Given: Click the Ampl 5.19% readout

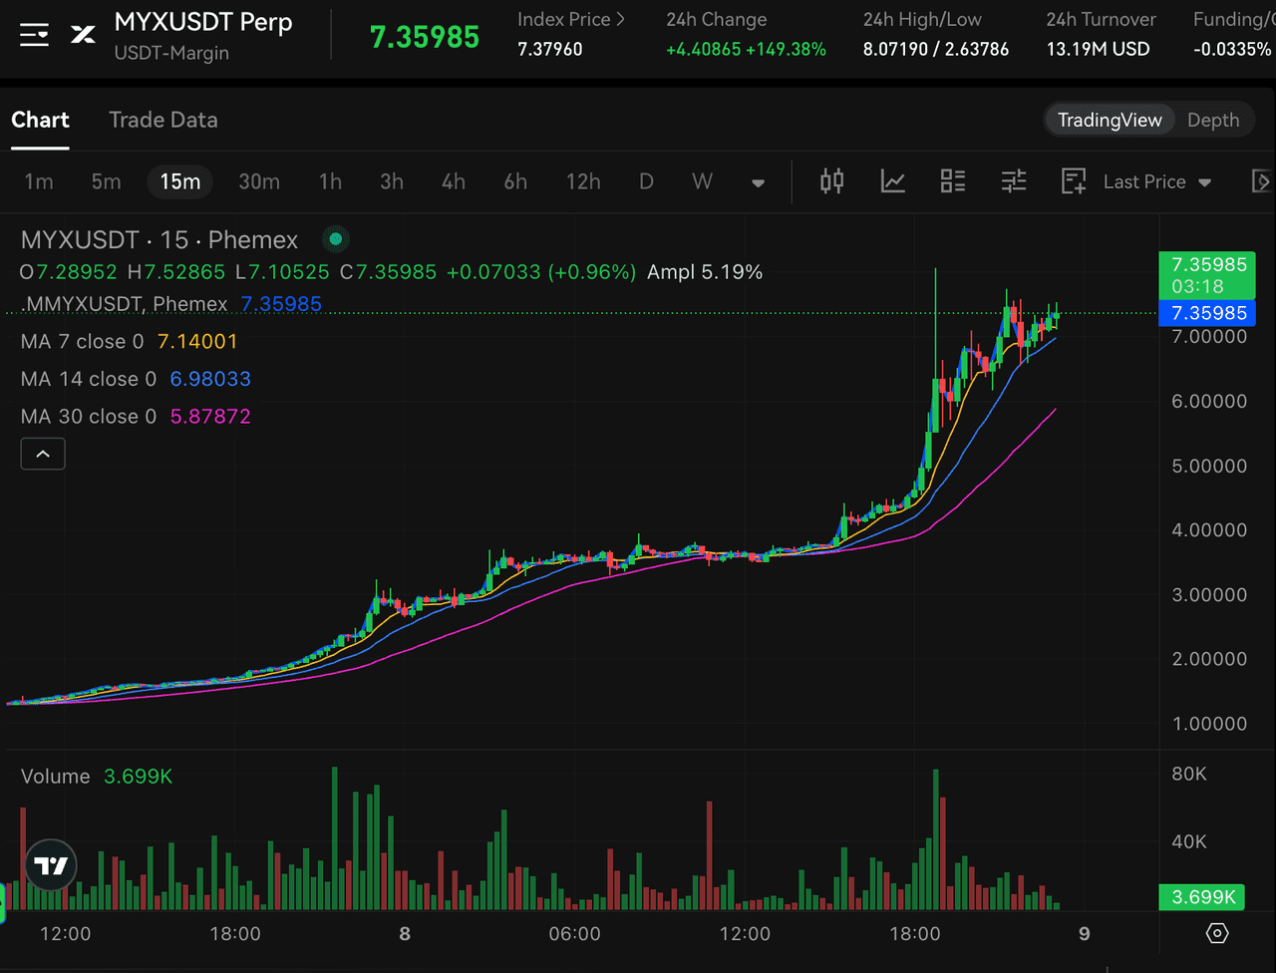Looking at the screenshot, I should pos(705,271).
